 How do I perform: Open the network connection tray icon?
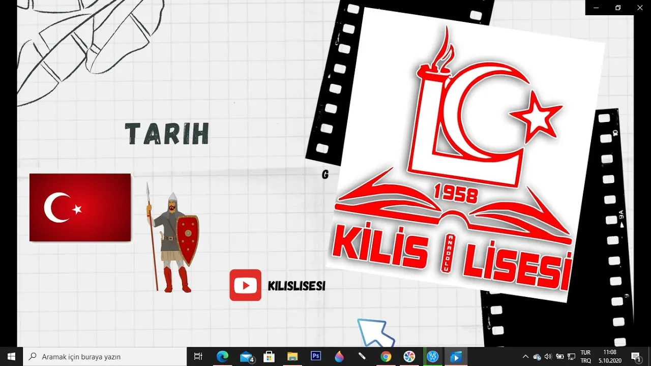[571, 357]
